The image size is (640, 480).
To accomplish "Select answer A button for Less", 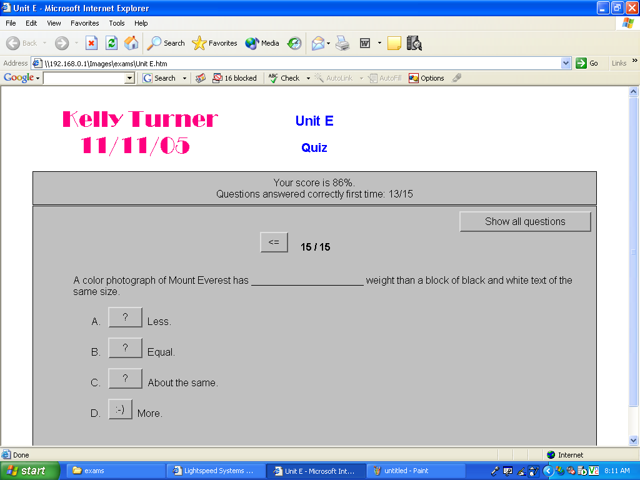I will coord(125,317).
